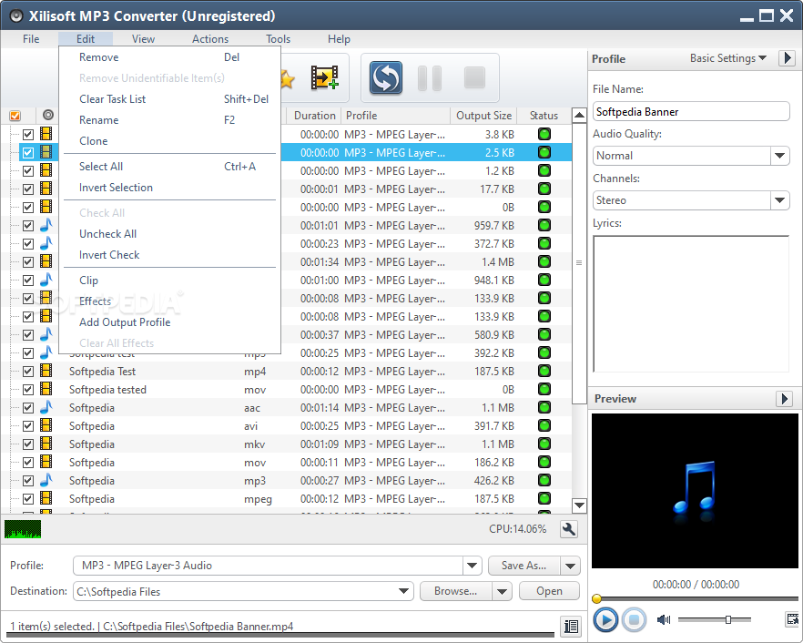
Task: Uncheck the Softpedia mkv checkbox
Action: 28,444
